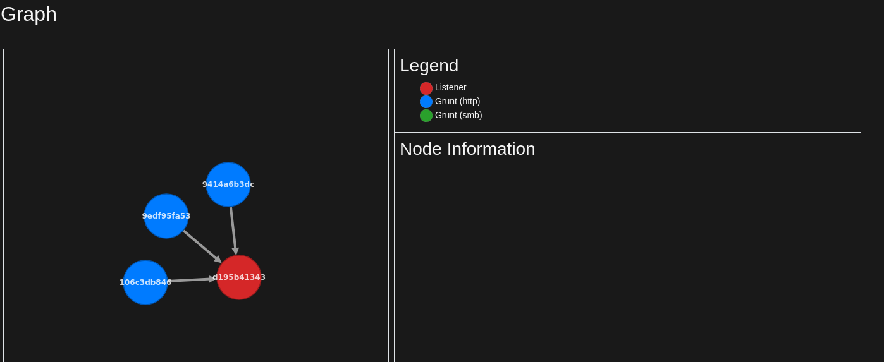The image size is (884, 362).
Task: Click the blue Grunt (http) legend swatch
Action: pos(426,102)
